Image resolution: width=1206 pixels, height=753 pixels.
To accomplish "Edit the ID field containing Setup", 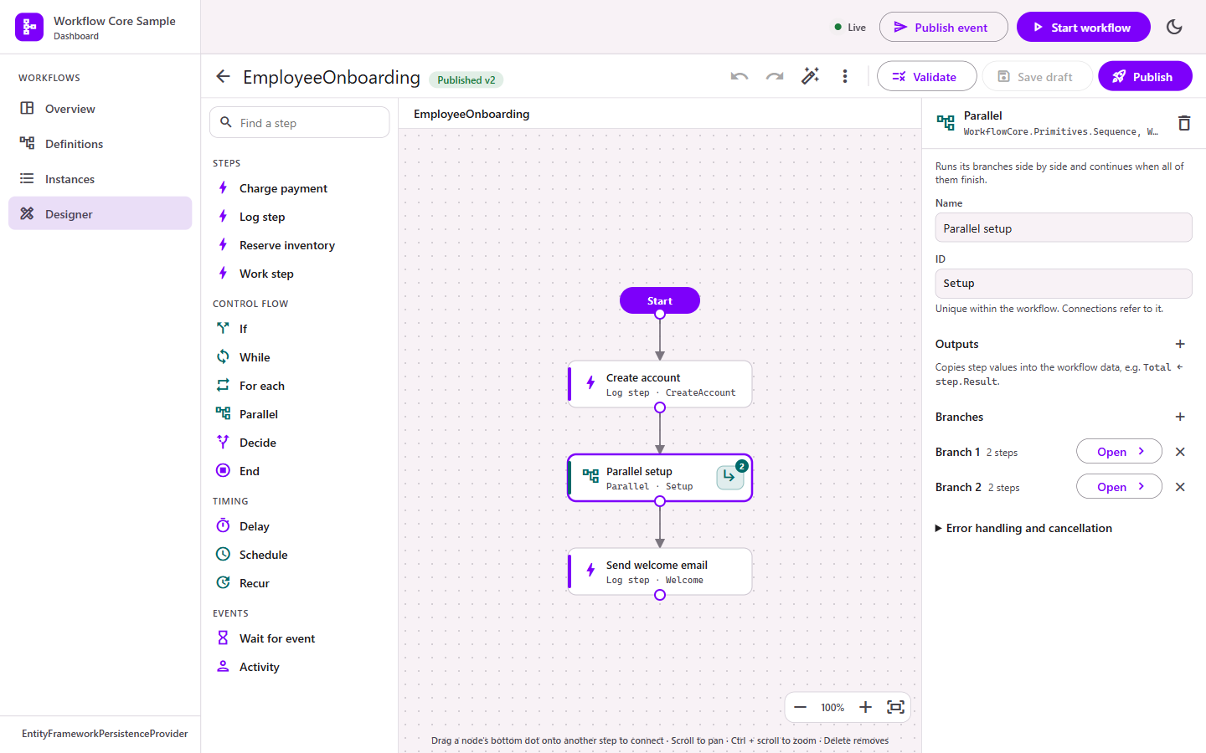I will tap(1064, 284).
